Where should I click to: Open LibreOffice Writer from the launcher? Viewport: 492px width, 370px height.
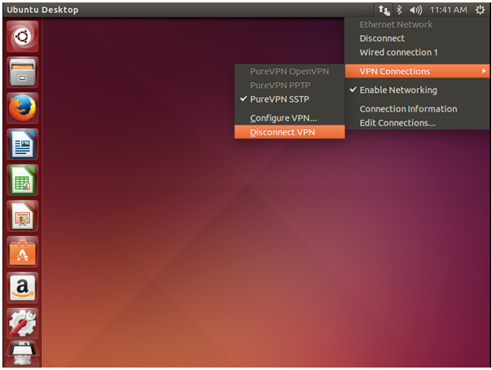point(22,144)
